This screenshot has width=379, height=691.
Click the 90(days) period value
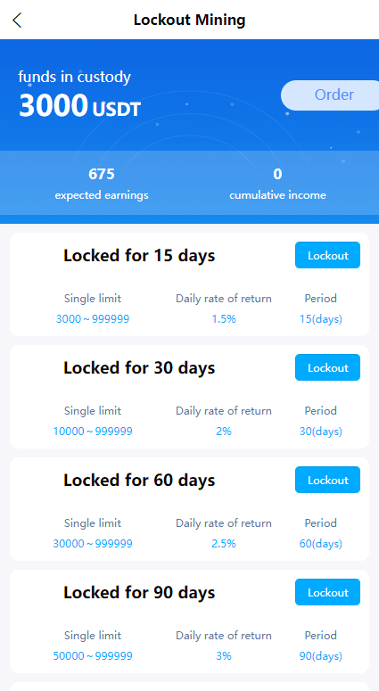click(321, 656)
